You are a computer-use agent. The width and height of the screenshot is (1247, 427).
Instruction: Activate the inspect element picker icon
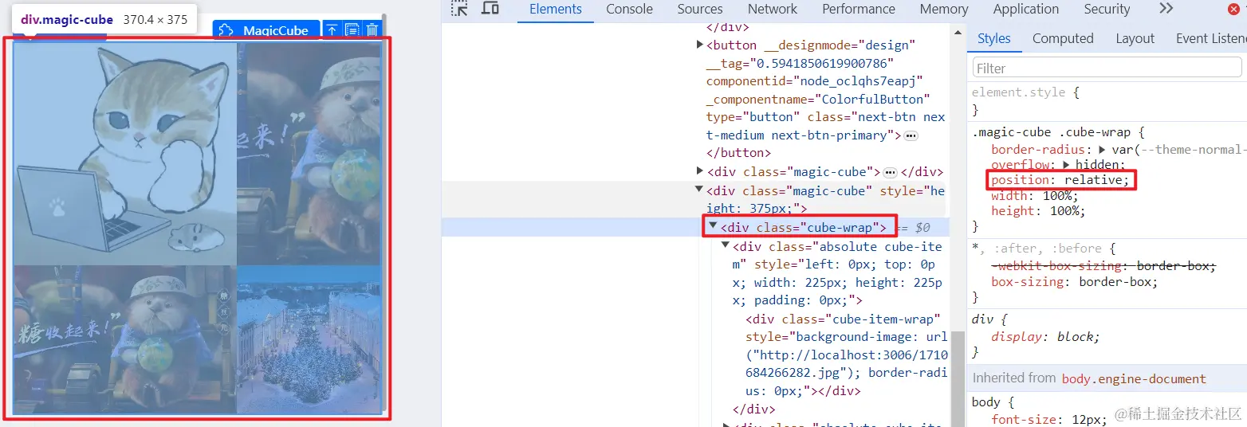[x=459, y=8]
